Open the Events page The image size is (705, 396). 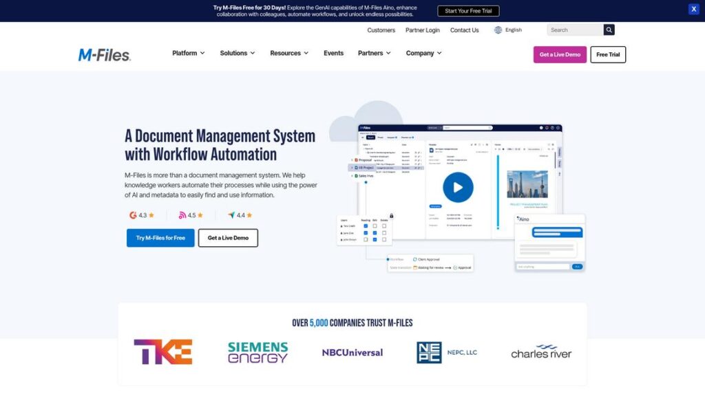pos(334,53)
